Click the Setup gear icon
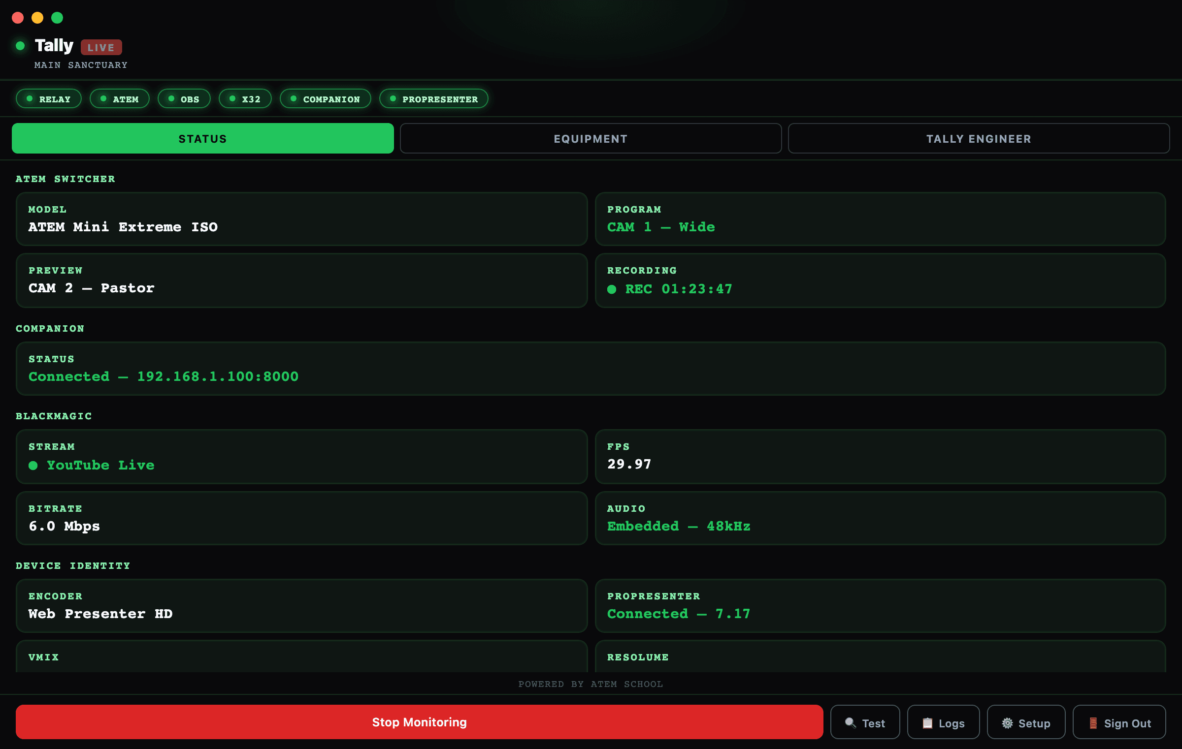 click(1009, 722)
